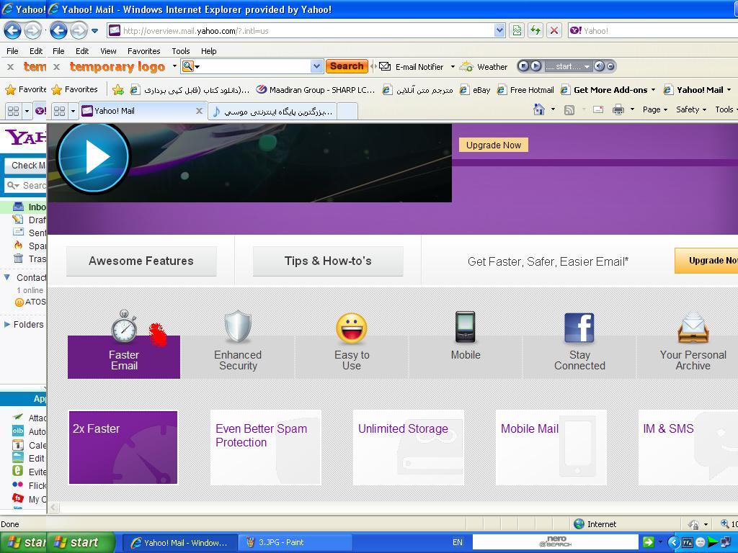The height and width of the screenshot is (553, 738).
Task: Open the Unlimited Storage card
Action: 408,447
